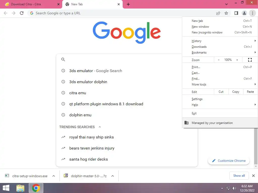Click clock icon beside citra emu
The width and height of the screenshot is (258, 193).
63,93
